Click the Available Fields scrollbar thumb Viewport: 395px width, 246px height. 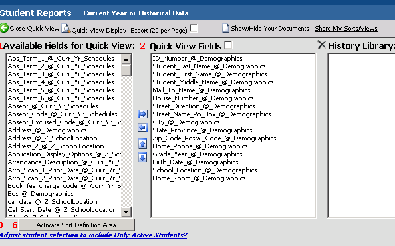[126, 70]
